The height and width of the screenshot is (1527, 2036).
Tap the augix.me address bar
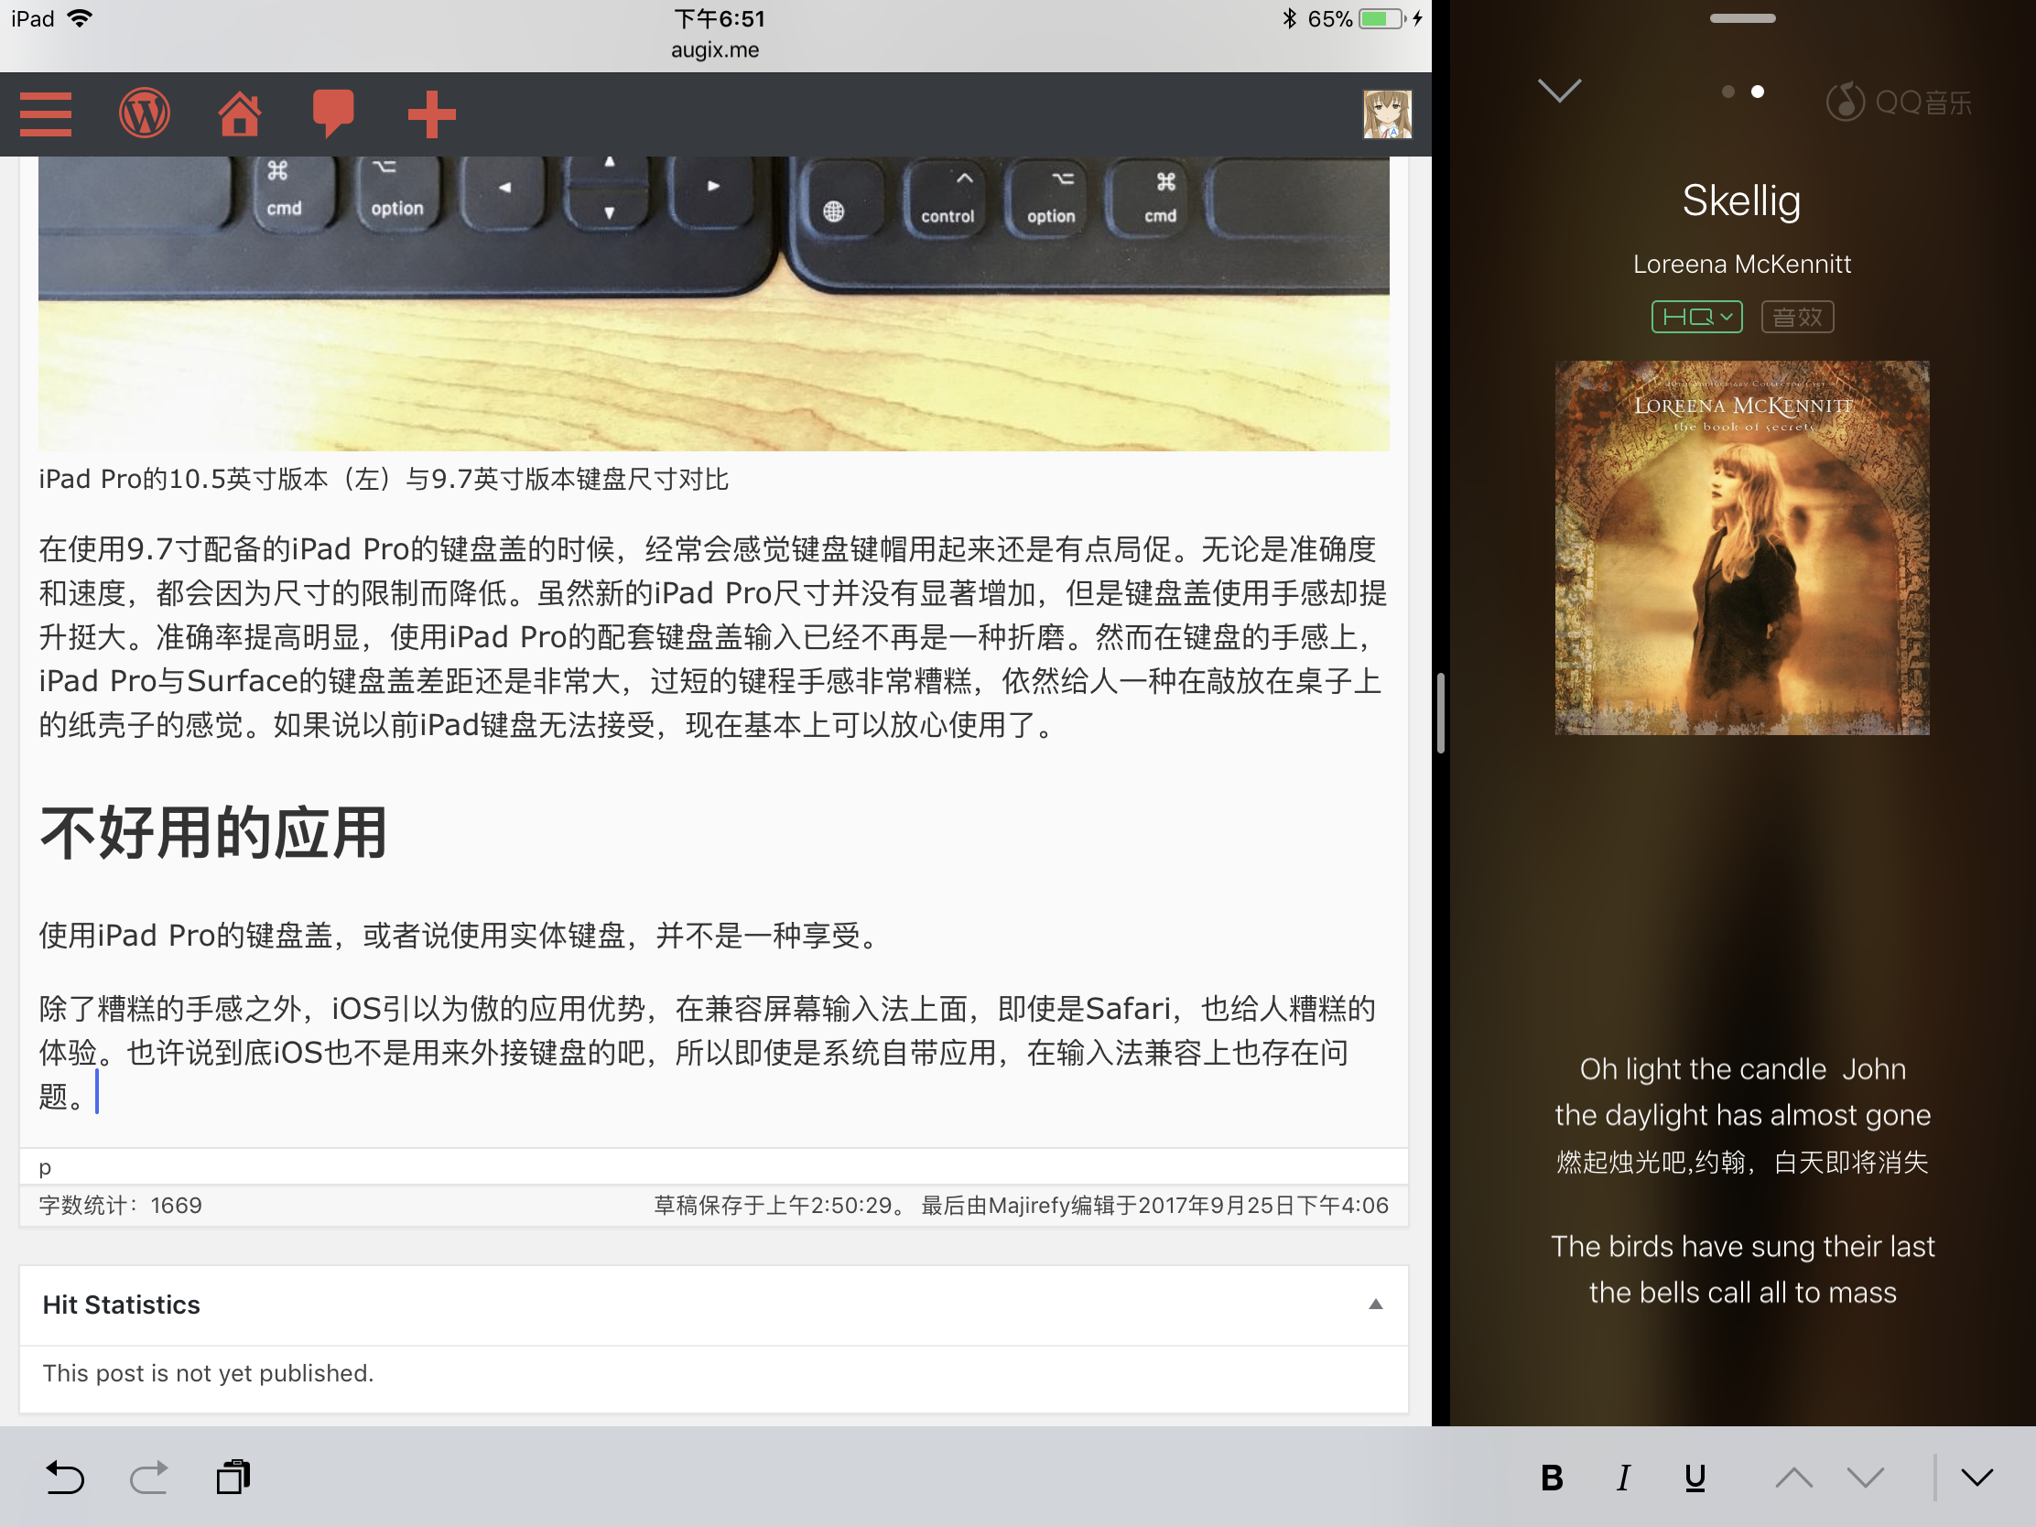click(715, 49)
